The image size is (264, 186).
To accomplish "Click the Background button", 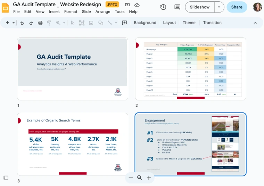I will pyautogui.click(x=145, y=23).
